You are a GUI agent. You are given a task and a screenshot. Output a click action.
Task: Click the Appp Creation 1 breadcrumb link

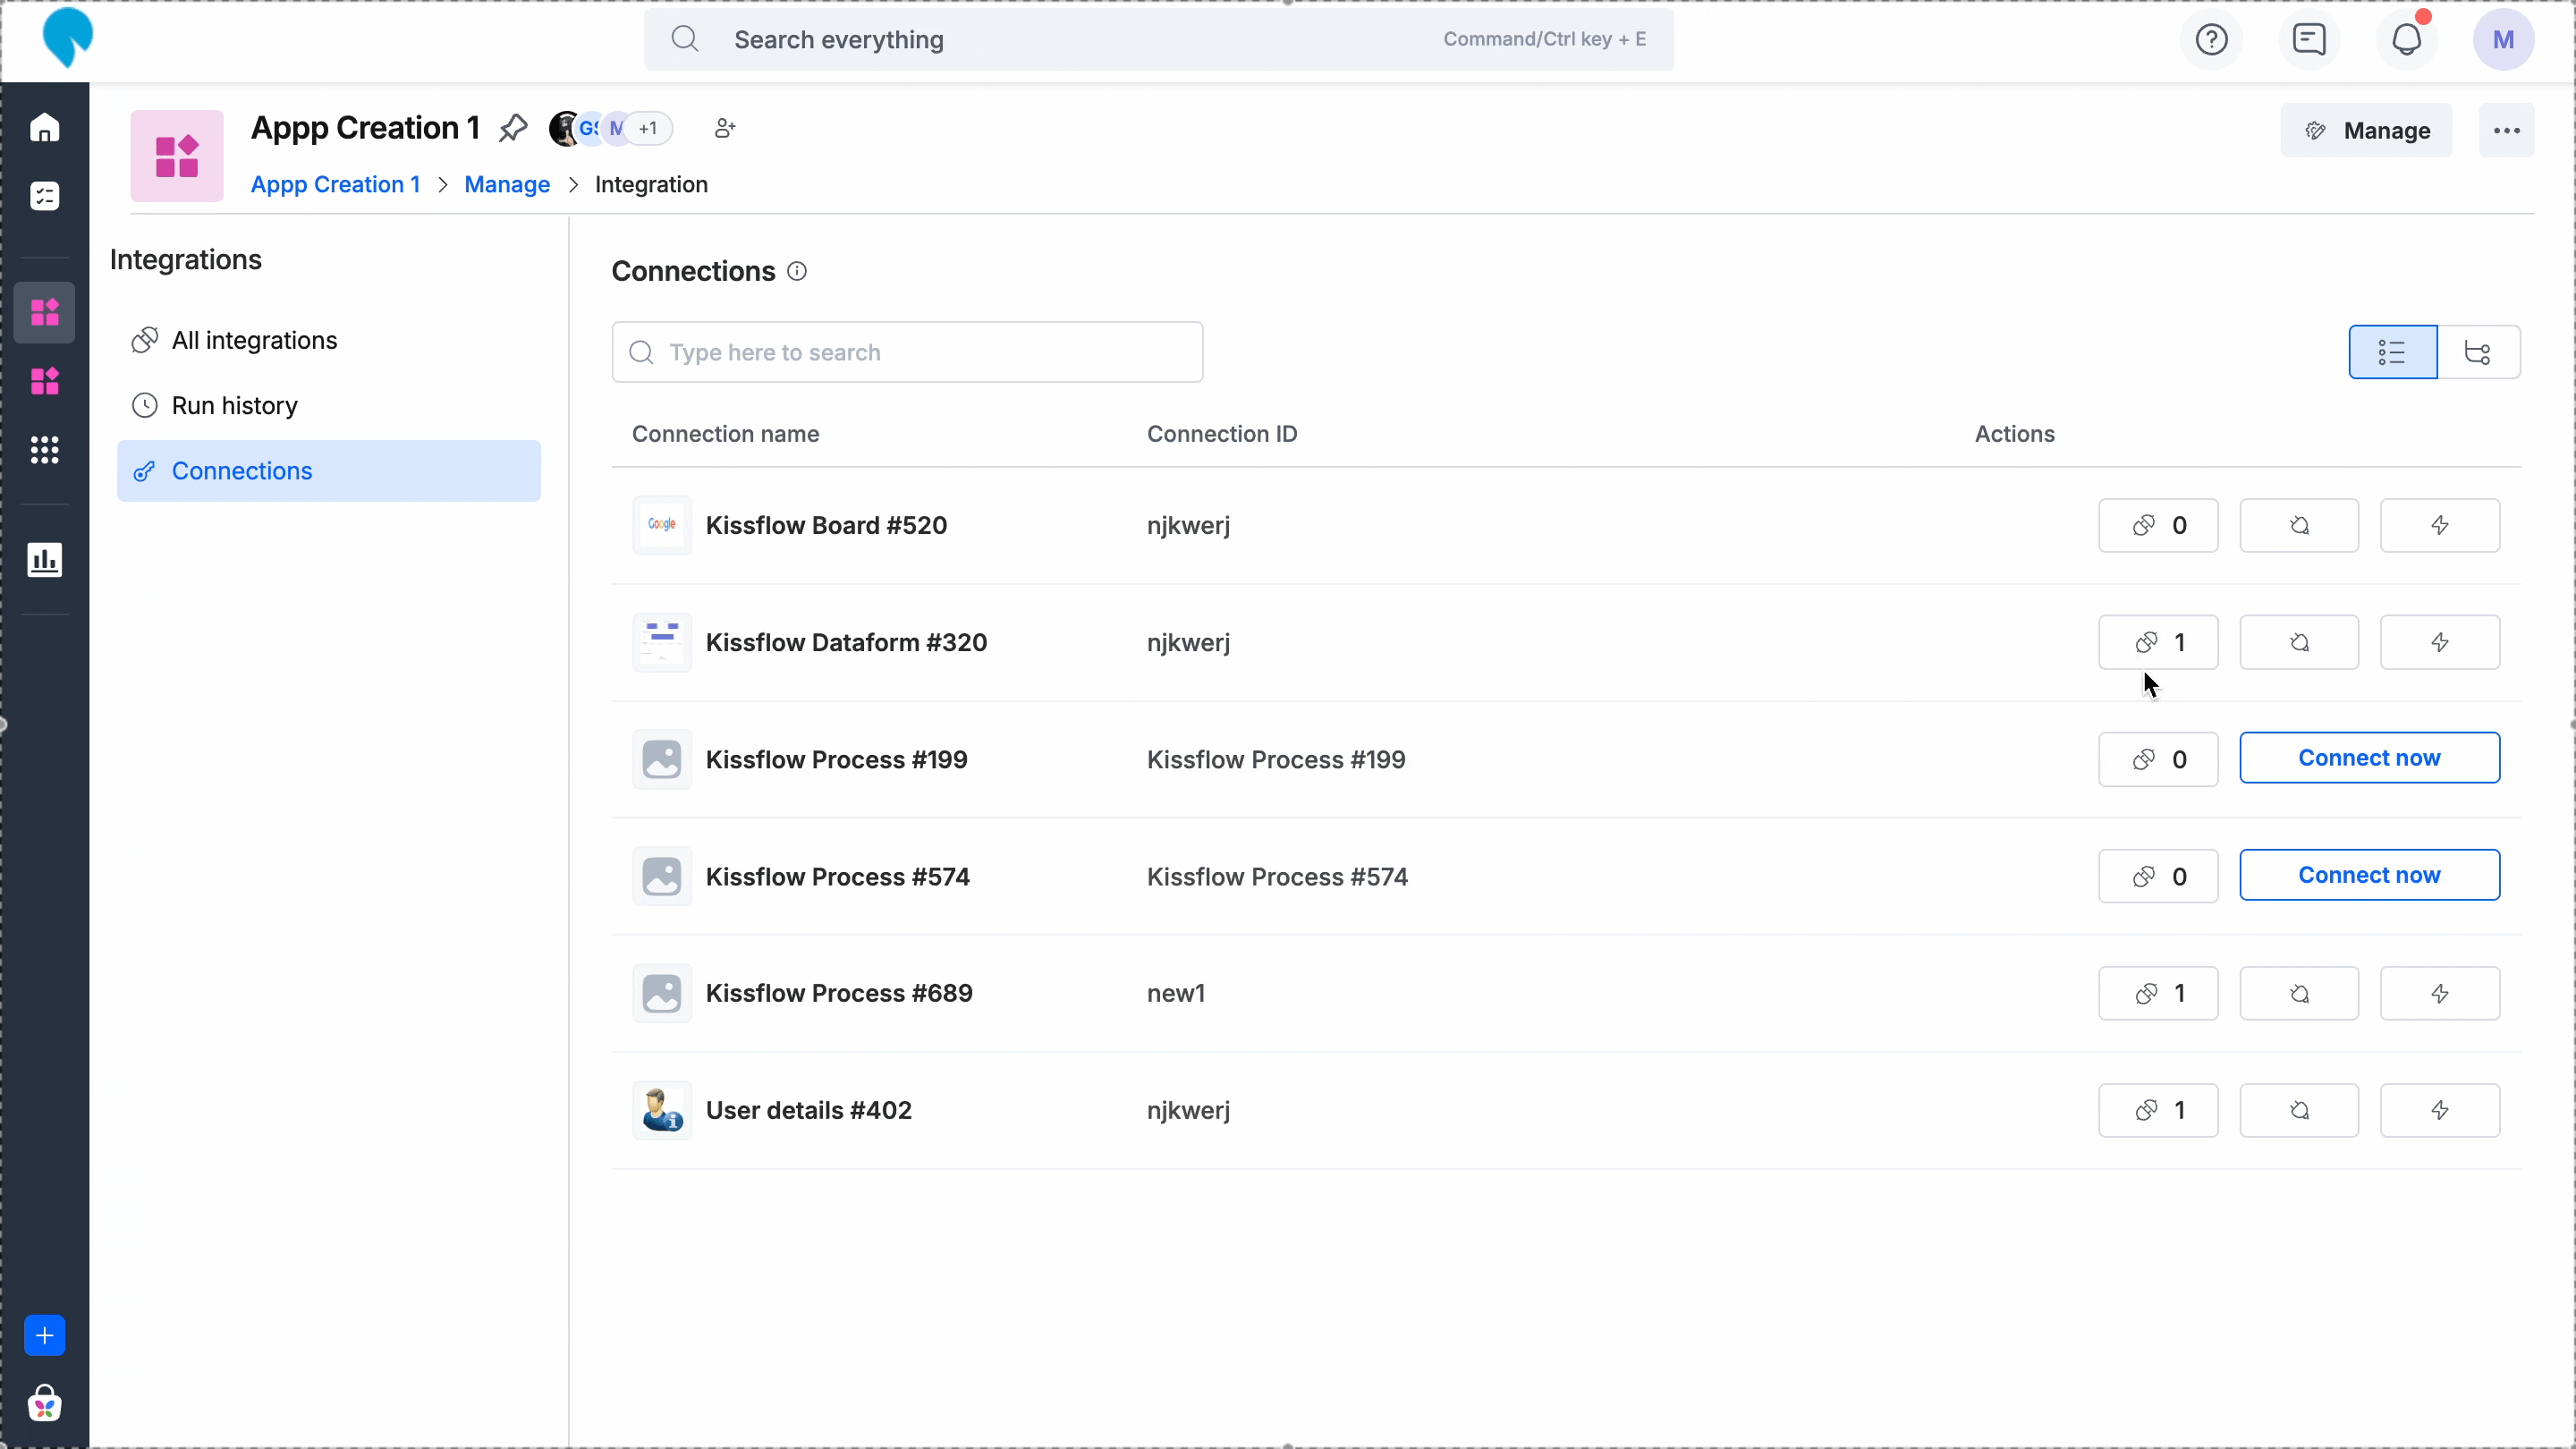(335, 184)
